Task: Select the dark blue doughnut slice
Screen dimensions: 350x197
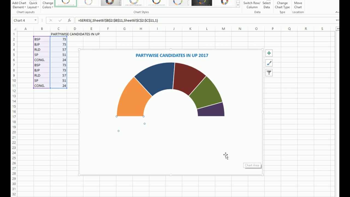Action: point(157,77)
